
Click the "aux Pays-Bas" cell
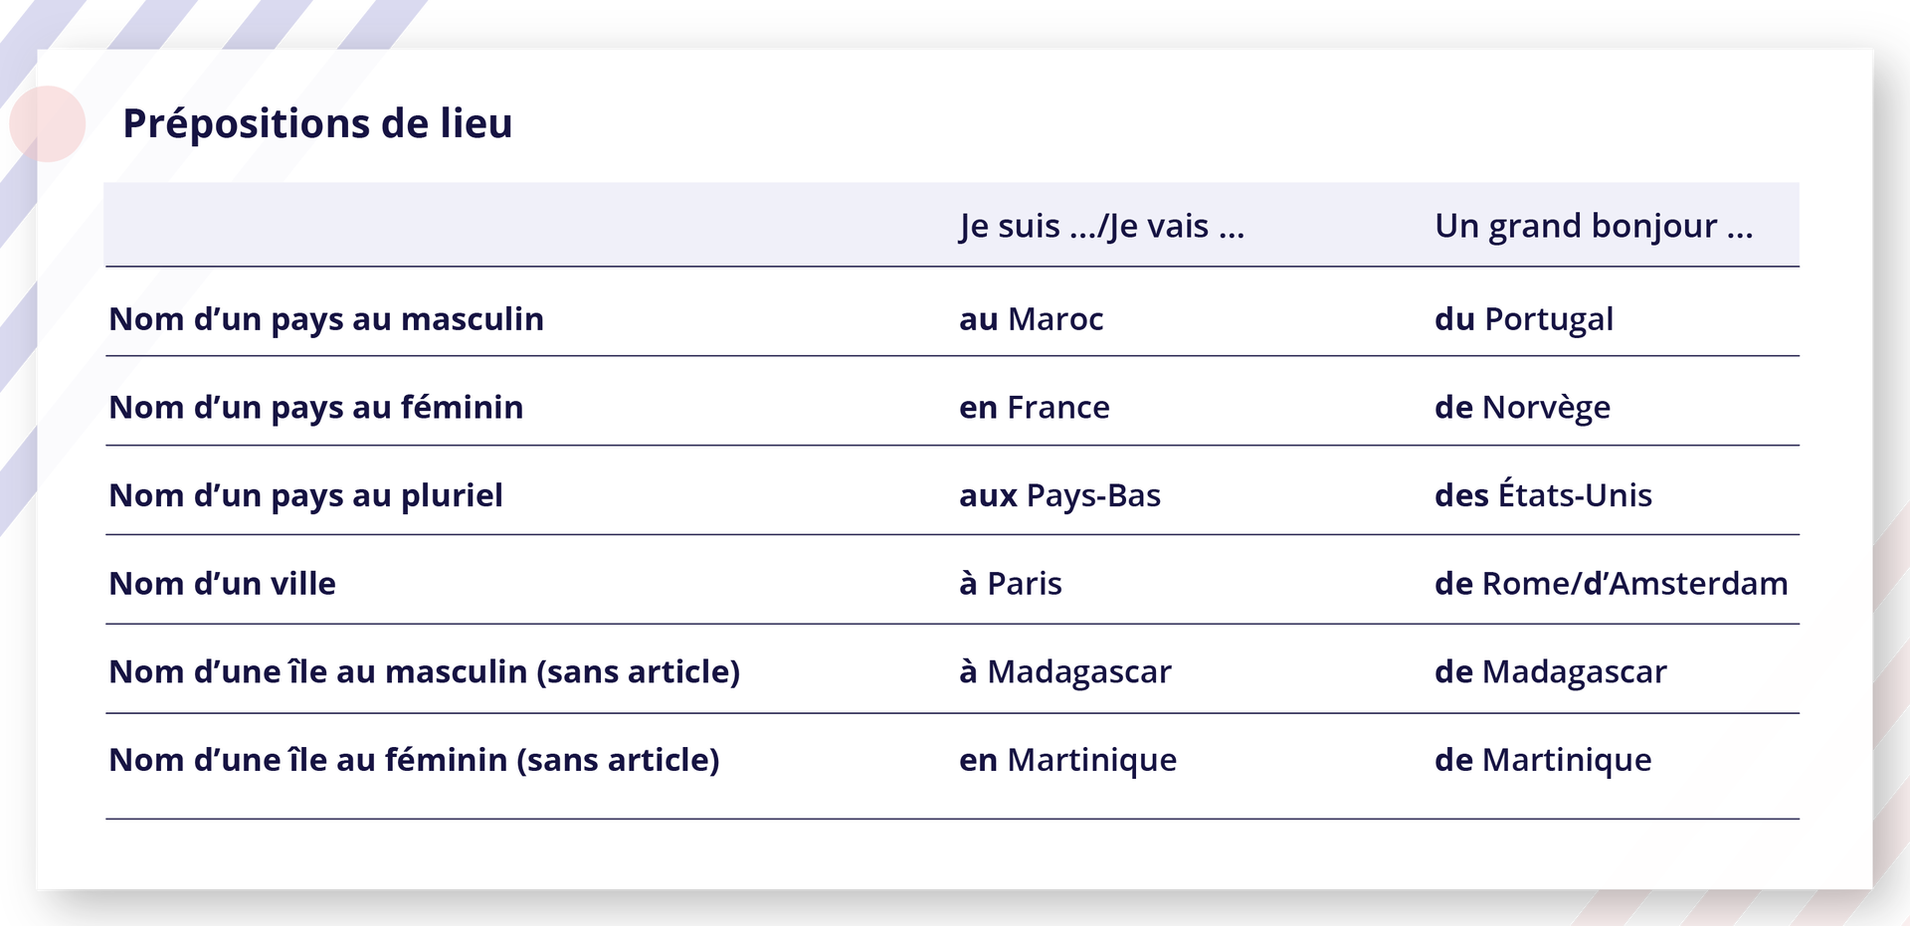[x=1059, y=495]
